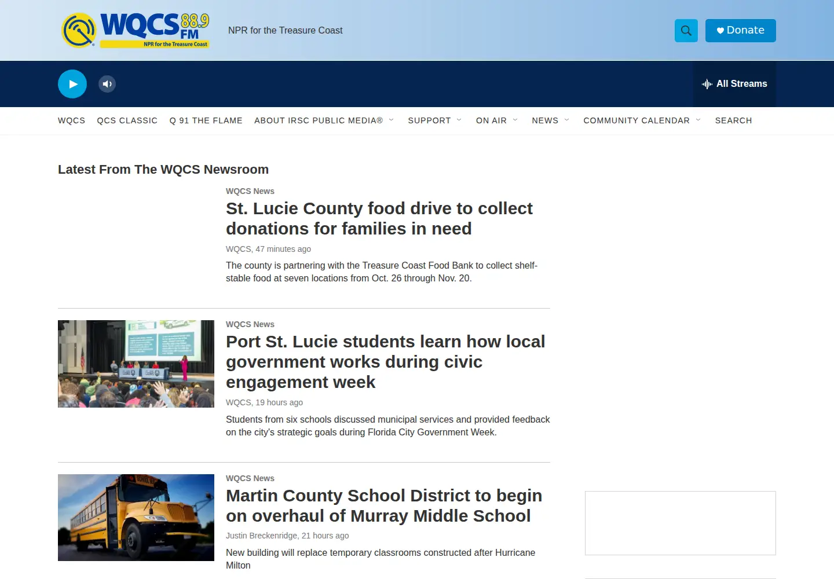Viewport: 834px width, 579px height.
Task: Expand the Support submenu chevron
Action: (459, 120)
